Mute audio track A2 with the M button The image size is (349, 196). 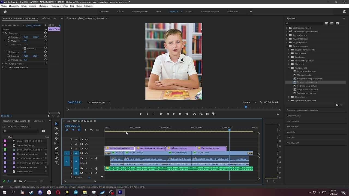point(86,168)
